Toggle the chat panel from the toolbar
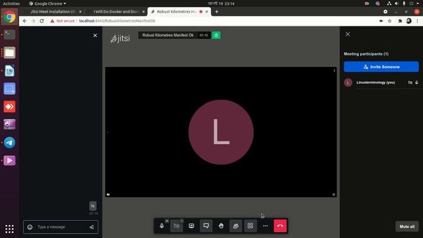Viewport: 423px width, 238px height. coord(206,226)
